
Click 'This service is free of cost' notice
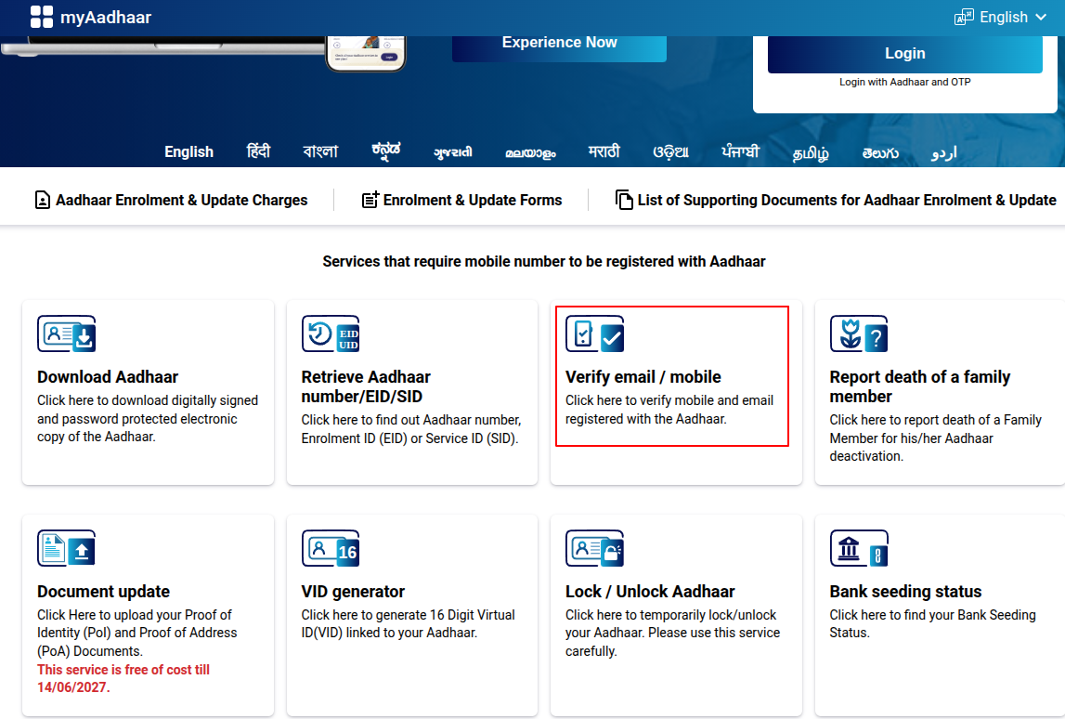point(123,678)
